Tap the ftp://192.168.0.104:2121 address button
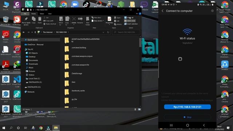The width and height of the screenshot is (233, 131). tap(187, 107)
